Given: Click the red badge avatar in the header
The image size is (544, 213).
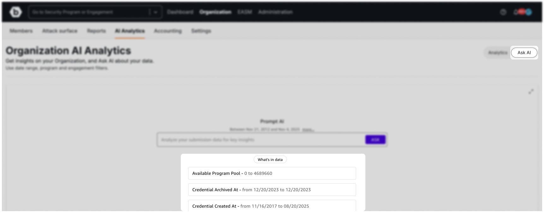Looking at the screenshot, I should (x=522, y=12).
